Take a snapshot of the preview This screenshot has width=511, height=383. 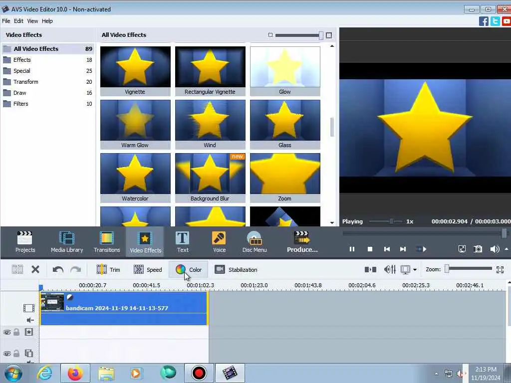(478, 249)
